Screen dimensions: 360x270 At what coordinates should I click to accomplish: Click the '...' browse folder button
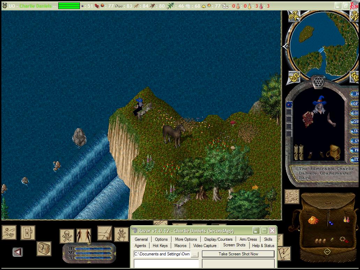tap(195, 254)
